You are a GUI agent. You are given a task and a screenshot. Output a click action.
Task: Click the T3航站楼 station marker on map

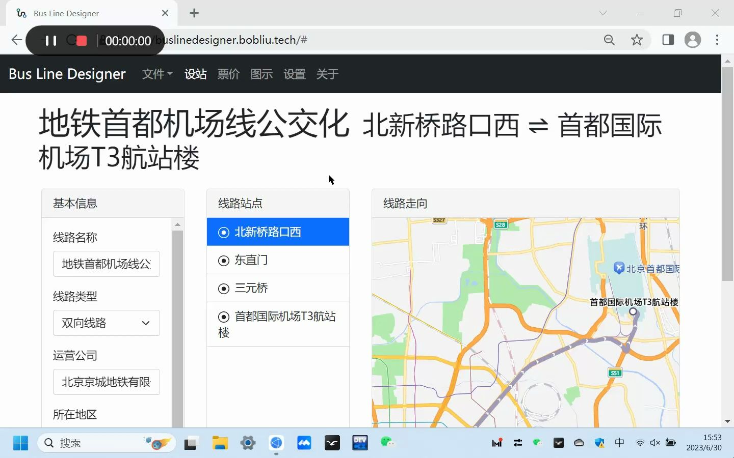pos(633,311)
